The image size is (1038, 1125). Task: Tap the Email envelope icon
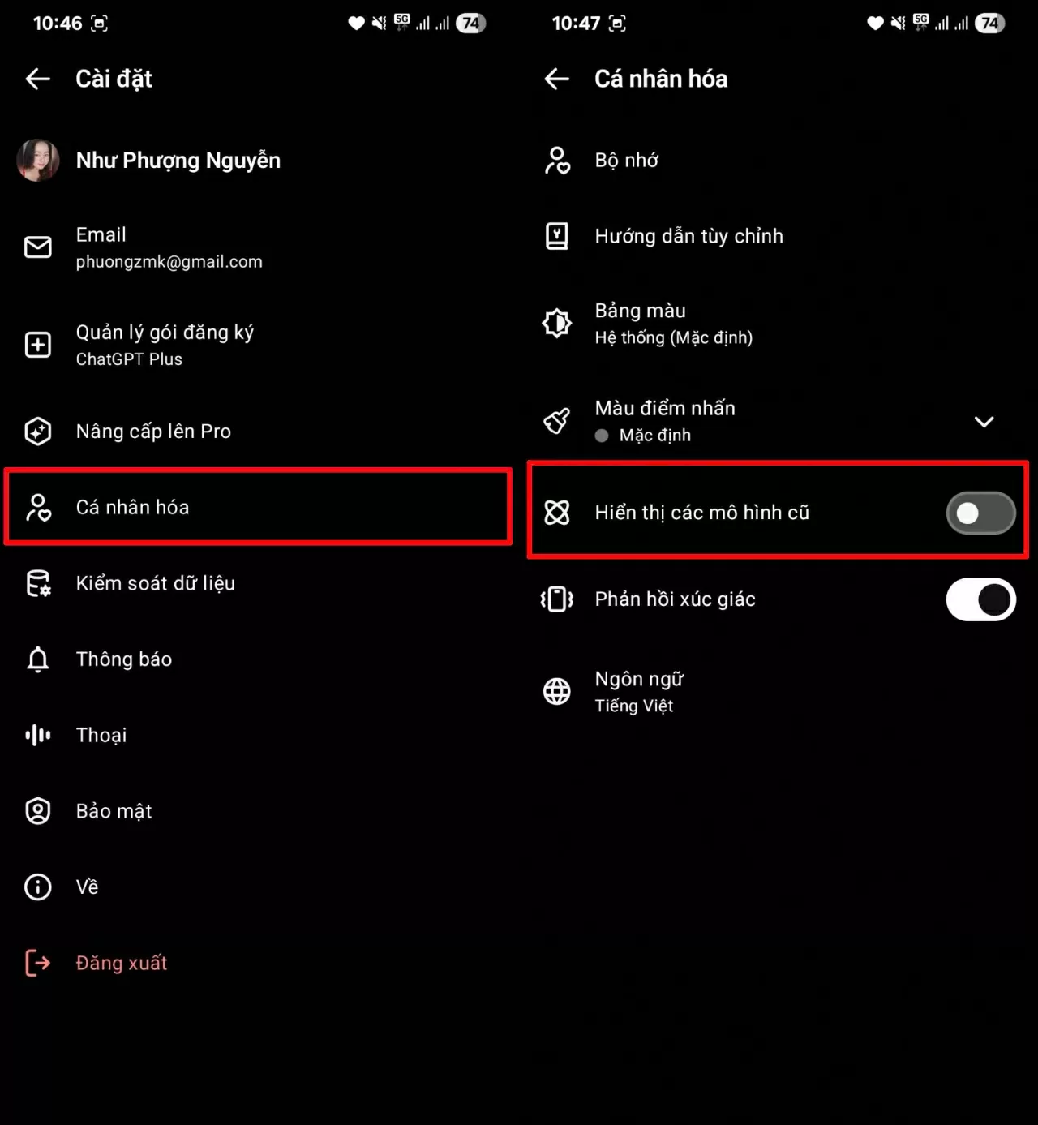(38, 247)
